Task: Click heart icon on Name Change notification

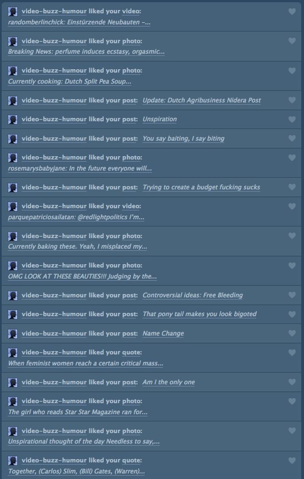Action: coord(292,333)
